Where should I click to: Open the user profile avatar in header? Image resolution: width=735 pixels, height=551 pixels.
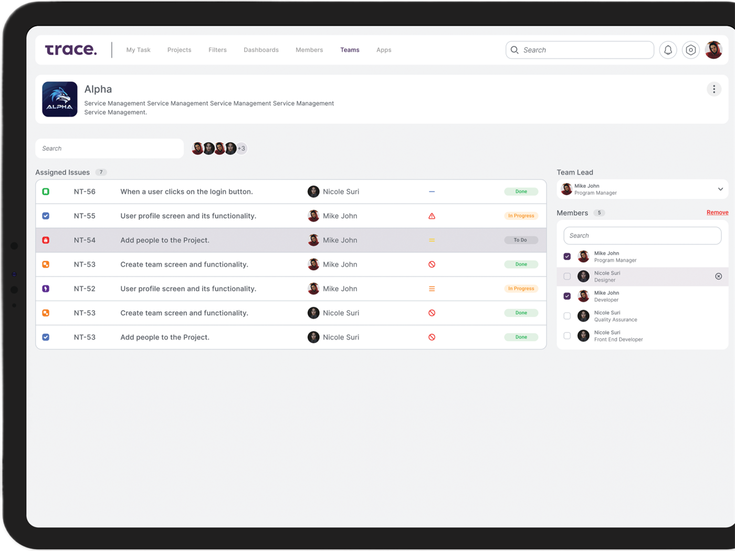tap(713, 50)
